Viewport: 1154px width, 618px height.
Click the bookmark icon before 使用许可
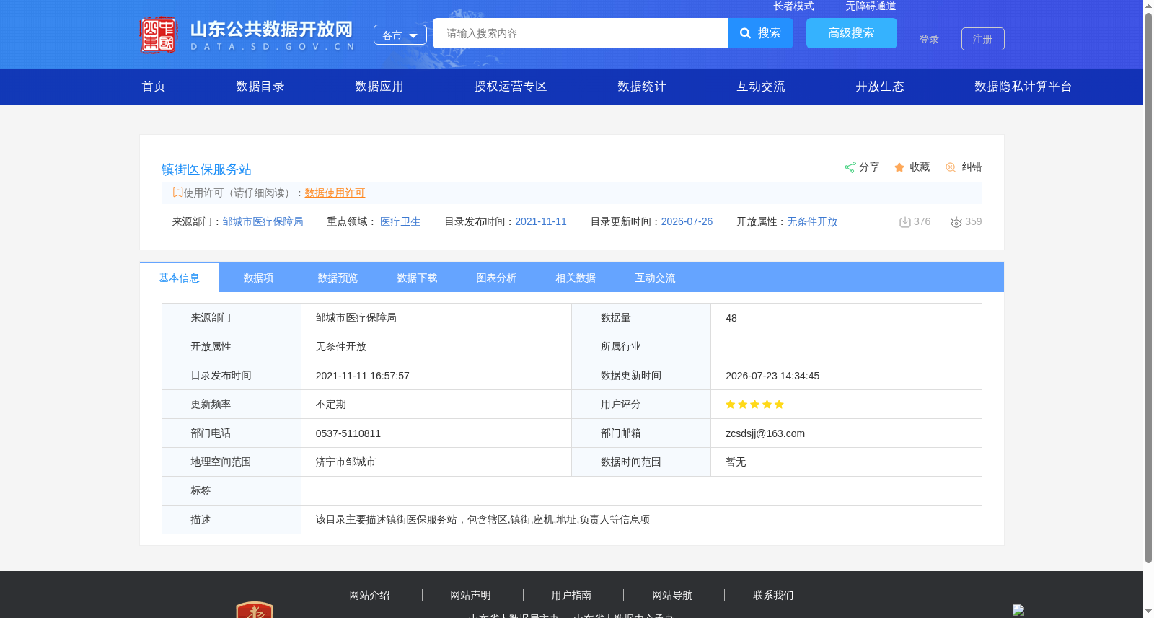pyautogui.click(x=177, y=192)
